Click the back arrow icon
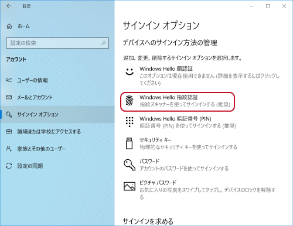Screen dimensions: 293x226 (x=9, y=6)
